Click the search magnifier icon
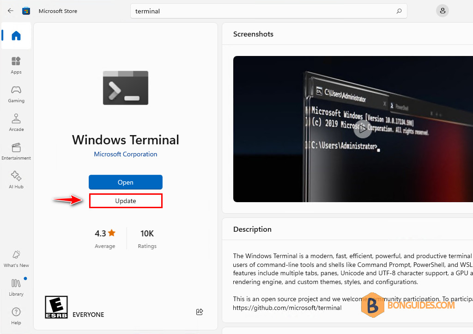The height and width of the screenshot is (334, 473). tap(399, 11)
